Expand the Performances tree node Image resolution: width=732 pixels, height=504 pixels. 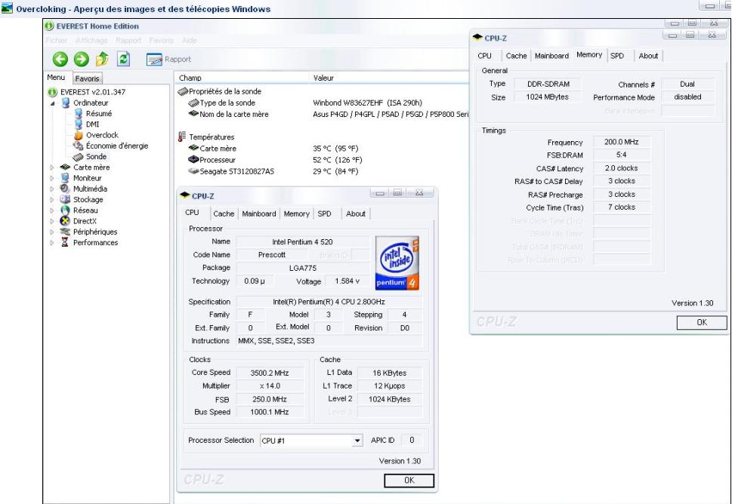(52, 242)
